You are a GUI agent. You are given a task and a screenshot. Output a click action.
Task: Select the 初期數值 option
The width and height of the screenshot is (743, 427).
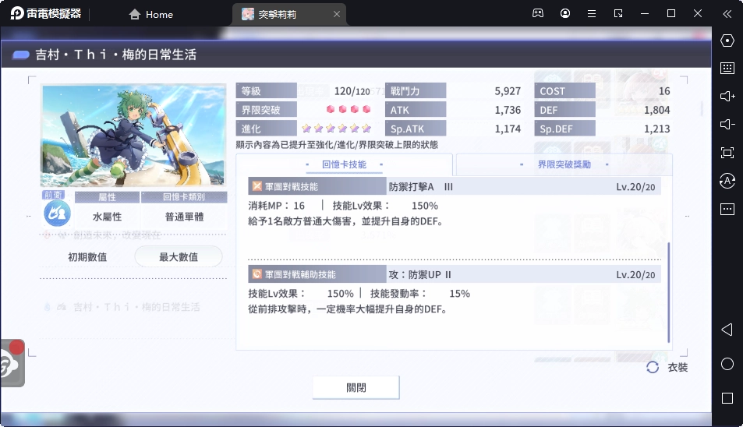(x=87, y=257)
